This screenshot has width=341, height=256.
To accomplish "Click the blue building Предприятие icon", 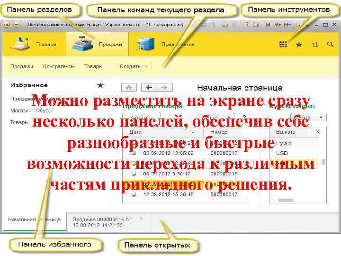I will click(x=146, y=44).
